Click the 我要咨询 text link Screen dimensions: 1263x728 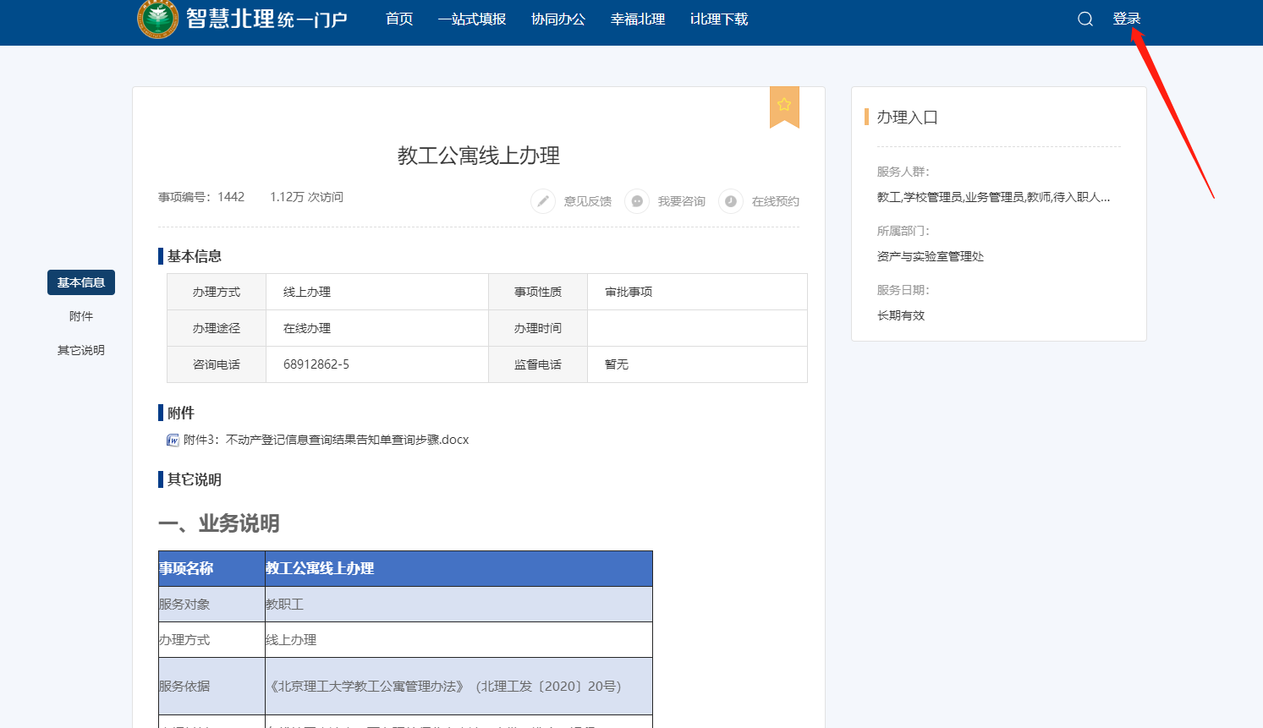pyautogui.click(x=682, y=201)
